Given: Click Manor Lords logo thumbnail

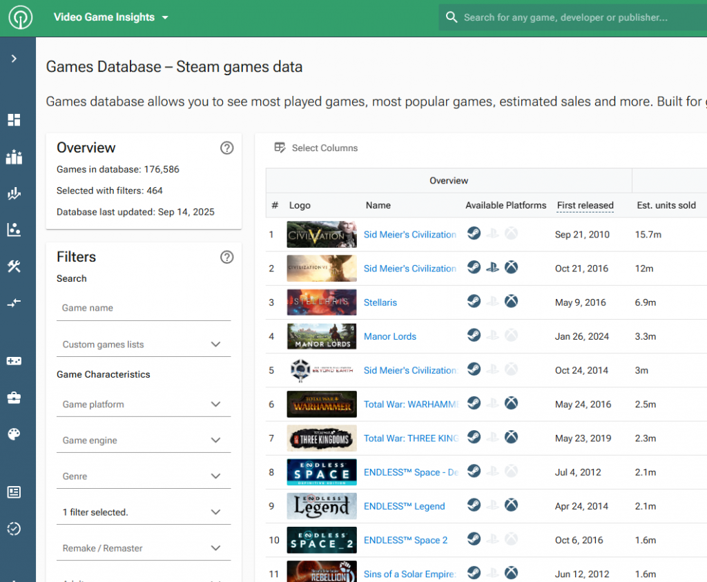Looking at the screenshot, I should (x=322, y=336).
